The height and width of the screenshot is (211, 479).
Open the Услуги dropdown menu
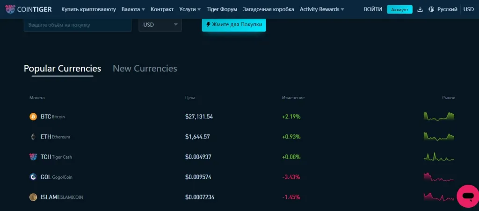coord(190,9)
